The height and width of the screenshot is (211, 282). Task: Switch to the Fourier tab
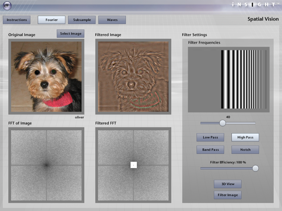point(51,20)
